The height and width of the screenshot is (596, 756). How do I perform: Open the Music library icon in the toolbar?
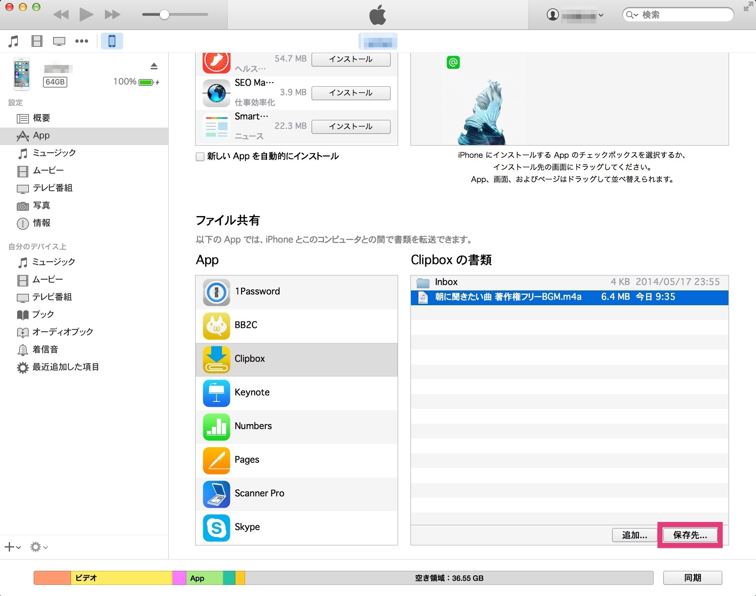[x=13, y=41]
